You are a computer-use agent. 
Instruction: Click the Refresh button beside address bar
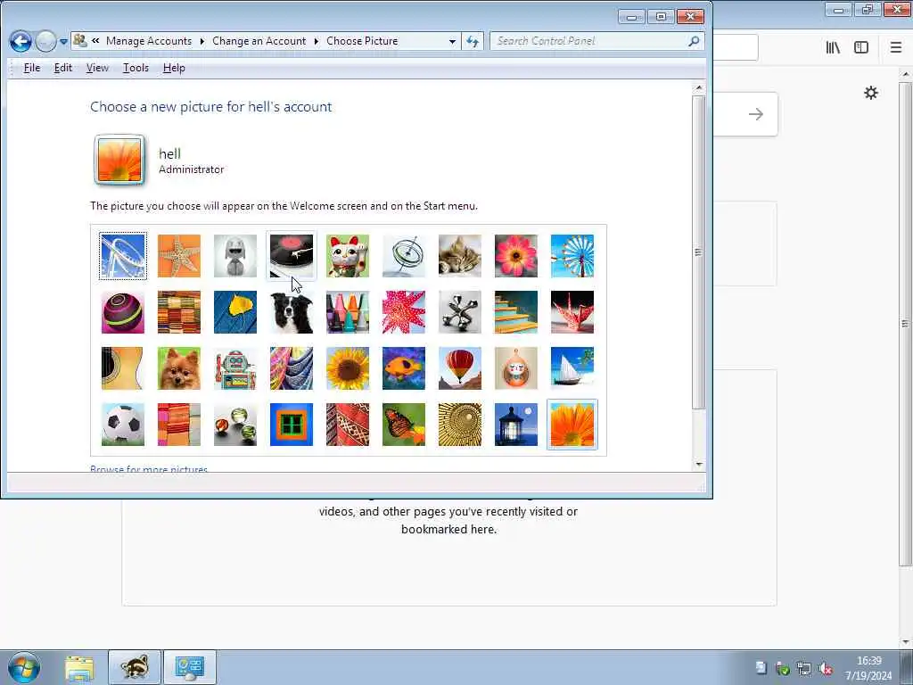tap(473, 41)
